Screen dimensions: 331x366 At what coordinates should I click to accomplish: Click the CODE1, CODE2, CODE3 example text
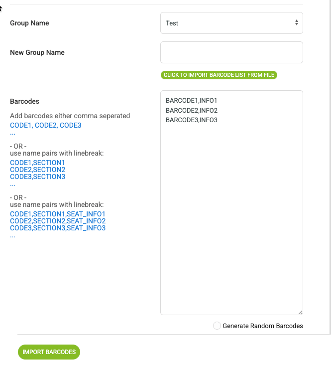click(x=45, y=125)
